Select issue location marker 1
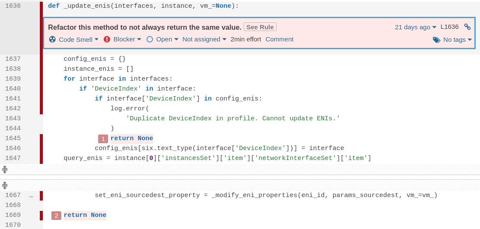 tap(103, 138)
